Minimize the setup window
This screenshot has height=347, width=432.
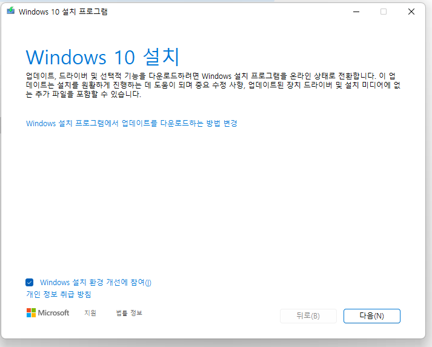[x=356, y=12]
